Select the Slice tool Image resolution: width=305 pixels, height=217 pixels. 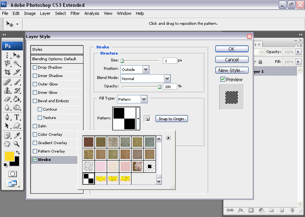click(x=17, y=72)
